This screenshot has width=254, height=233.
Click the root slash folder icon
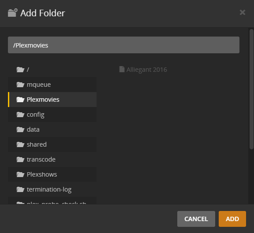[20, 70]
